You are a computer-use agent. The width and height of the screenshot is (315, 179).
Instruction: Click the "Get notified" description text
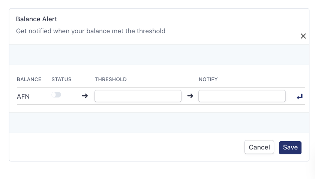coord(90,31)
